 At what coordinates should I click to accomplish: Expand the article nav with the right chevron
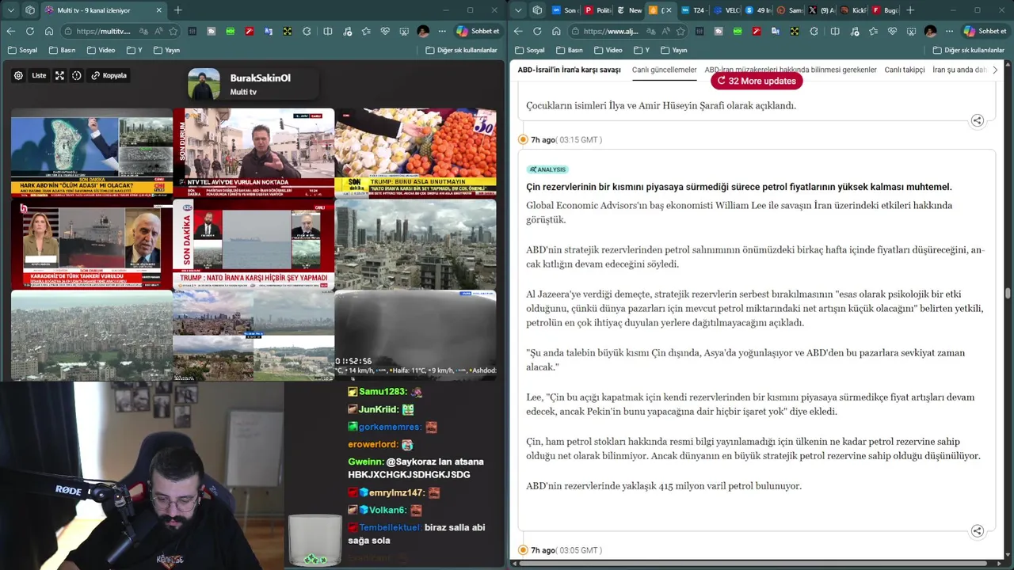(995, 70)
